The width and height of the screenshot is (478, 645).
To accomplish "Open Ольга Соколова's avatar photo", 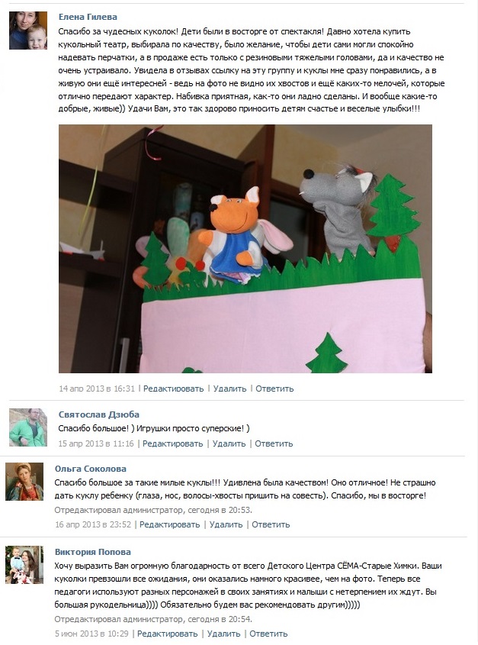I will pyautogui.click(x=24, y=482).
